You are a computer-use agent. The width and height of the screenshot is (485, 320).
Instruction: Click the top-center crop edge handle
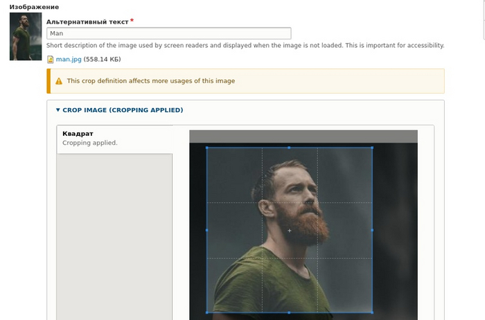pos(289,148)
